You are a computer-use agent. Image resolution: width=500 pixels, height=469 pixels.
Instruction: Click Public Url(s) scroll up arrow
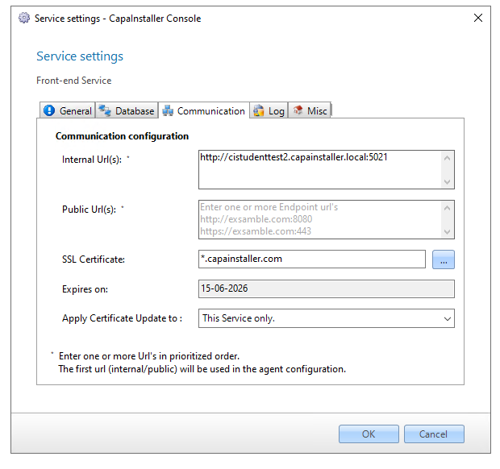coord(447,208)
